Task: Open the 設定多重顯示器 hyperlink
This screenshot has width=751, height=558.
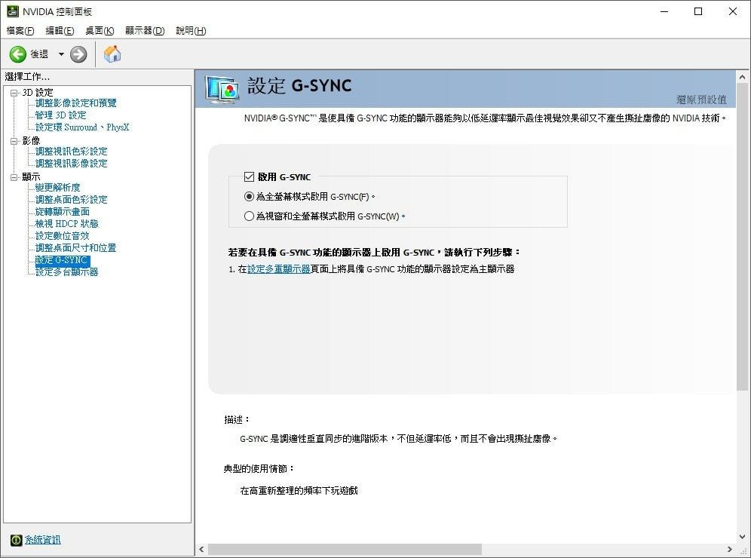Action: click(x=279, y=269)
